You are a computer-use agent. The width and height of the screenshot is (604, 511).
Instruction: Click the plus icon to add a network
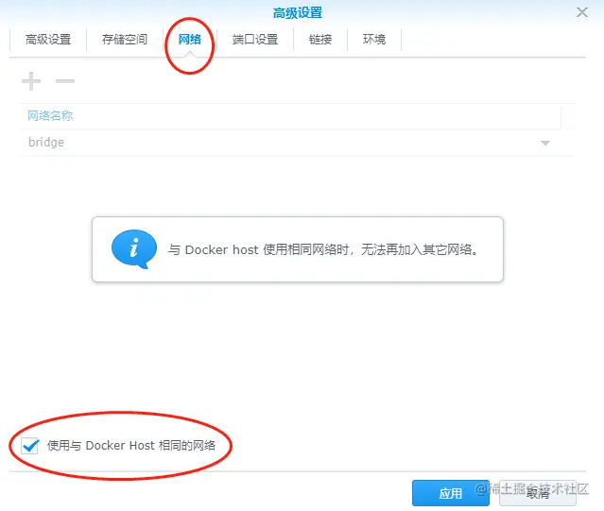[x=31, y=81]
